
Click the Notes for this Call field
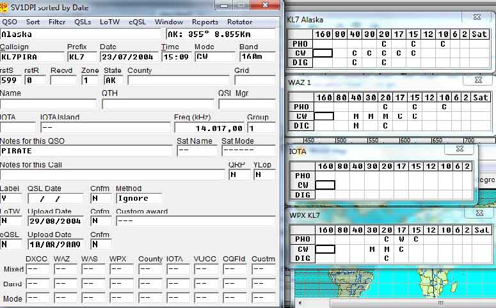(113, 174)
